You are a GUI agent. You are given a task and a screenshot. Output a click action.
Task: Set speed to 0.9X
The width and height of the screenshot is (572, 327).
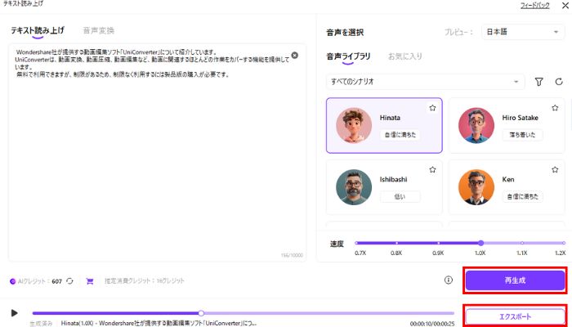click(x=439, y=243)
